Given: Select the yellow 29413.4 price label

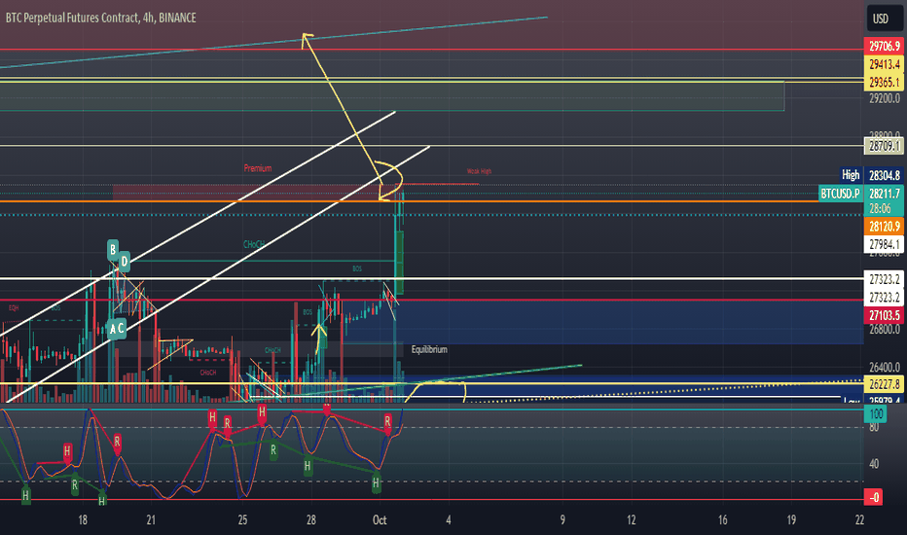Looking at the screenshot, I should (x=885, y=63).
